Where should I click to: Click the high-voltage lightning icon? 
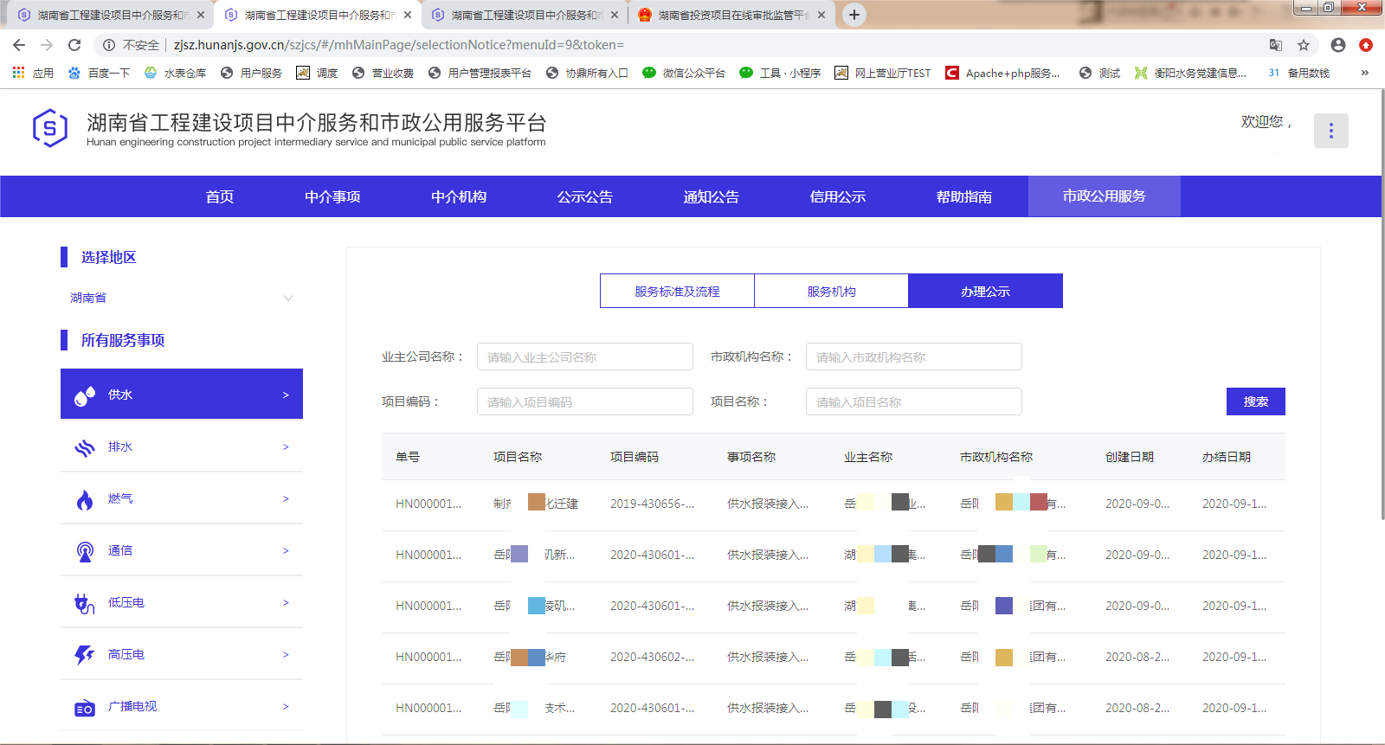(x=85, y=655)
